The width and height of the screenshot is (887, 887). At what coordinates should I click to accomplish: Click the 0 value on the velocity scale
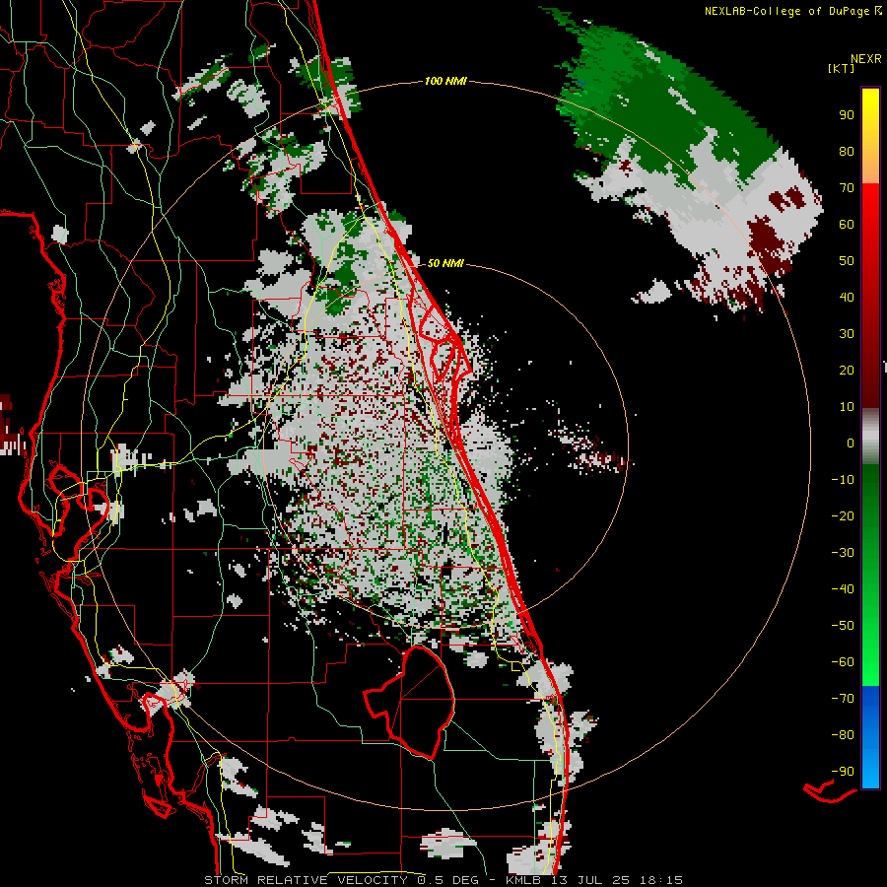click(x=851, y=443)
